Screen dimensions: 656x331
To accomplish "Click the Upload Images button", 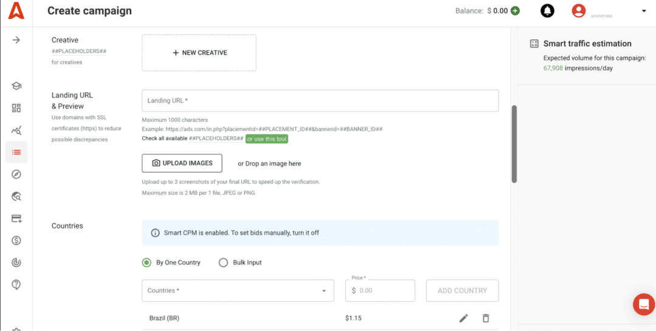I will [182, 163].
